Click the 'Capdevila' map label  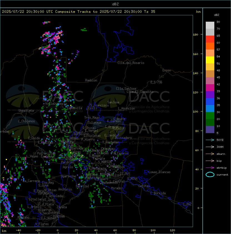click(x=75, y=108)
